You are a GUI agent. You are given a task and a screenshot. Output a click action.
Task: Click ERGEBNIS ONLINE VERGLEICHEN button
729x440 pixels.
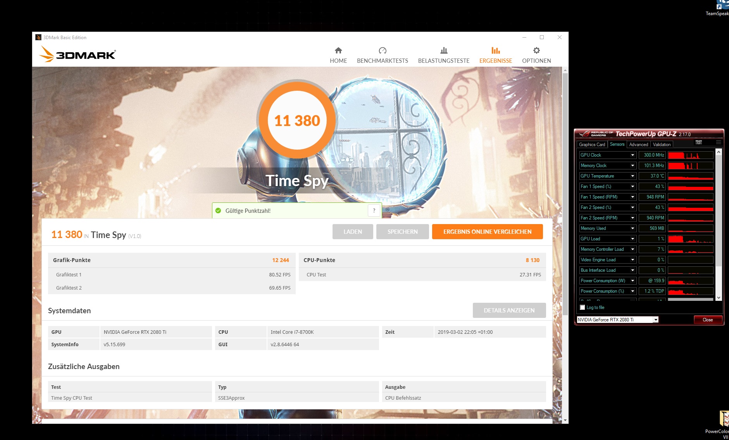(487, 231)
